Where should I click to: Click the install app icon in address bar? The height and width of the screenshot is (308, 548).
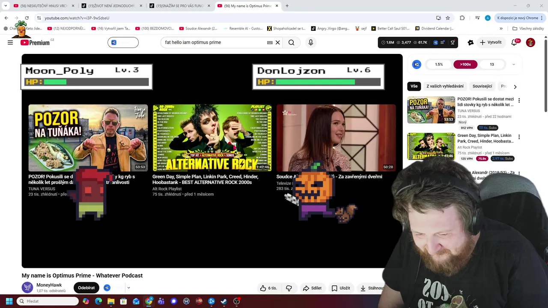pos(438,18)
